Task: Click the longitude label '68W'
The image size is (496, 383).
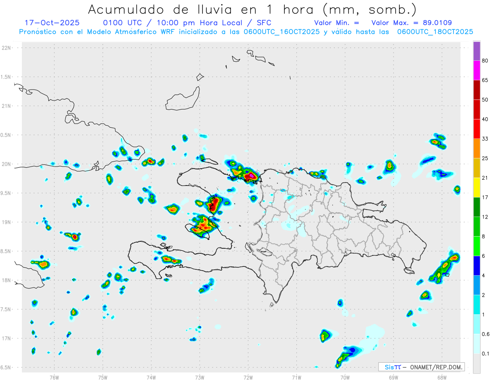Action: (x=442, y=377)
